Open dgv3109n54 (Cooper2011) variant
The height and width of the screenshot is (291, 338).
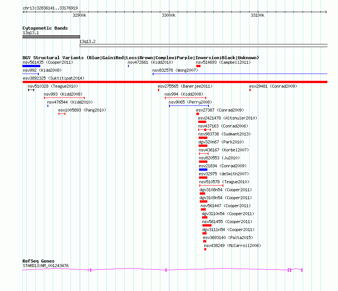pos(226,198)
